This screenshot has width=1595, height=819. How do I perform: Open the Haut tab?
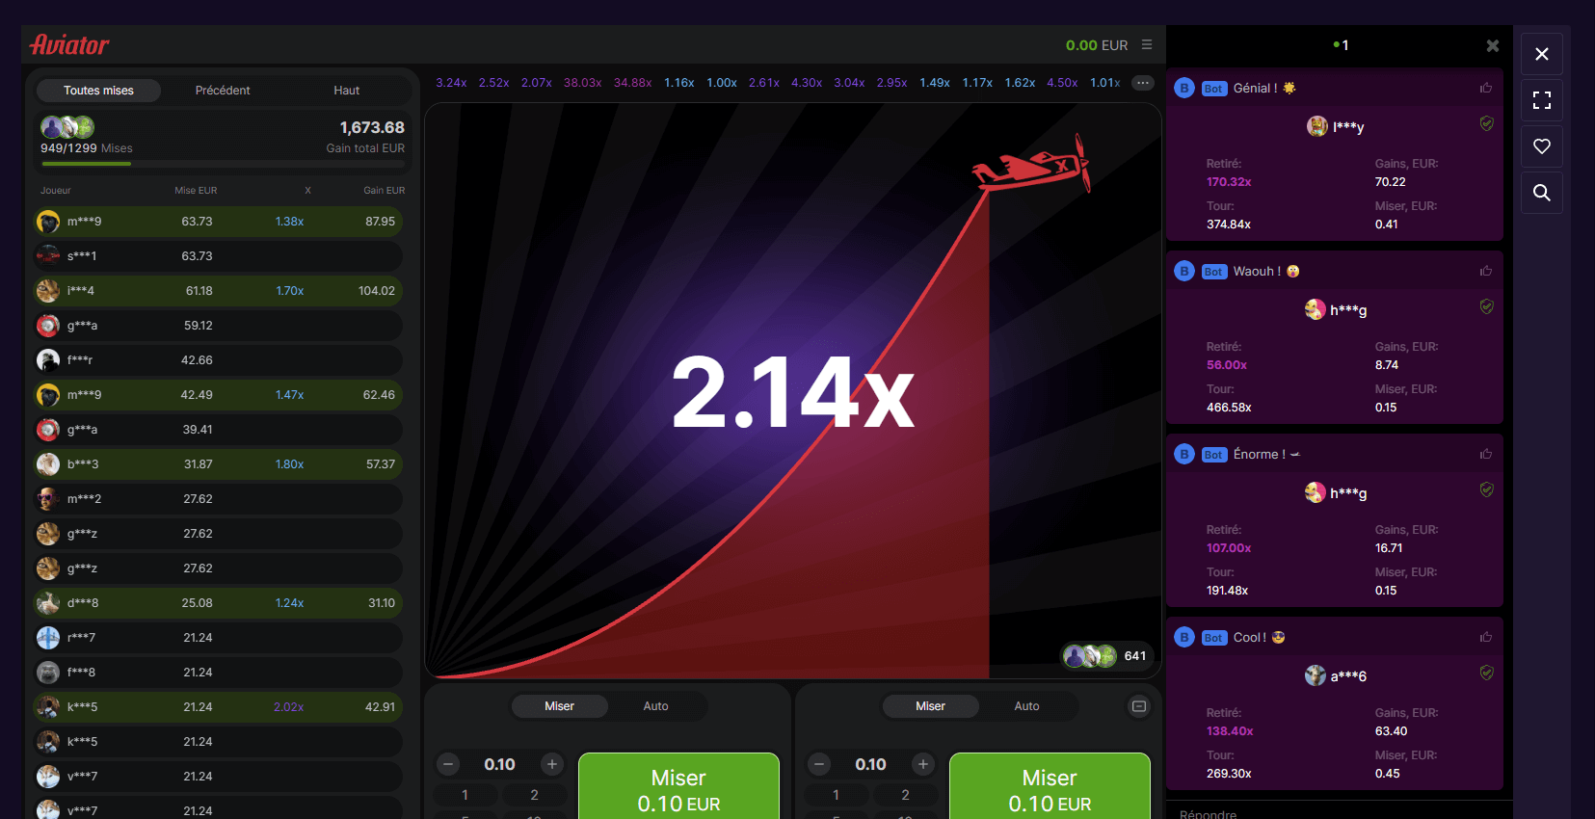pos(347,91)
